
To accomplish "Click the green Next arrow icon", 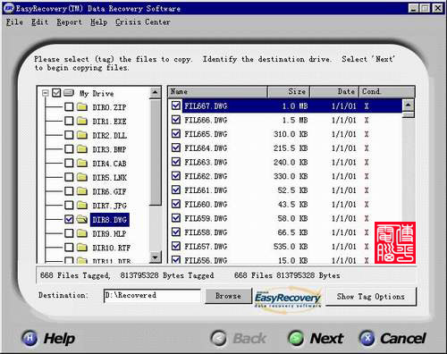I will click(296, 338).
